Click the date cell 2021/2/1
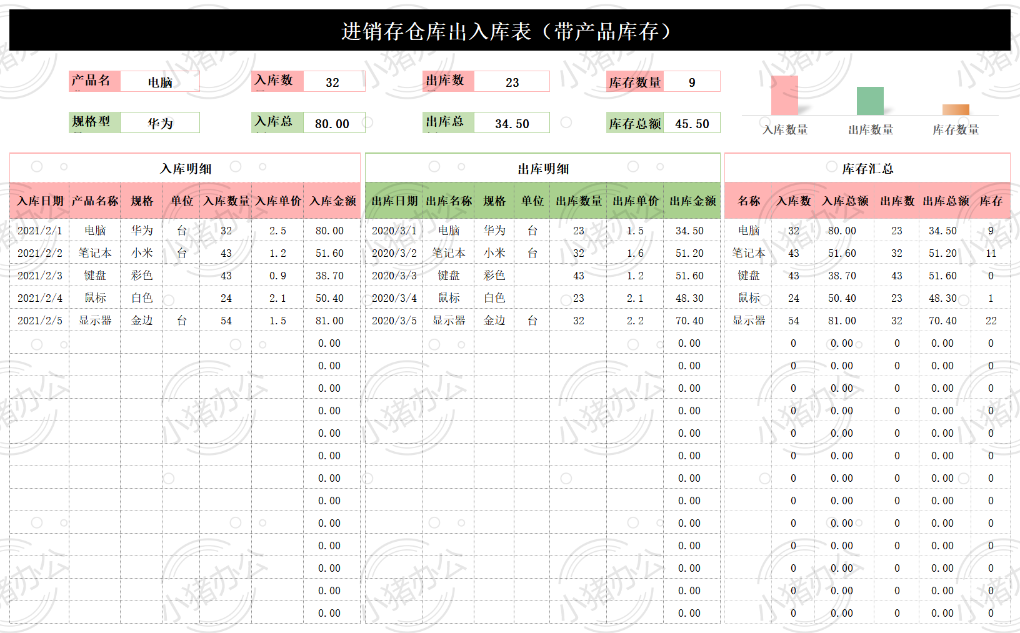 point(39,231)
